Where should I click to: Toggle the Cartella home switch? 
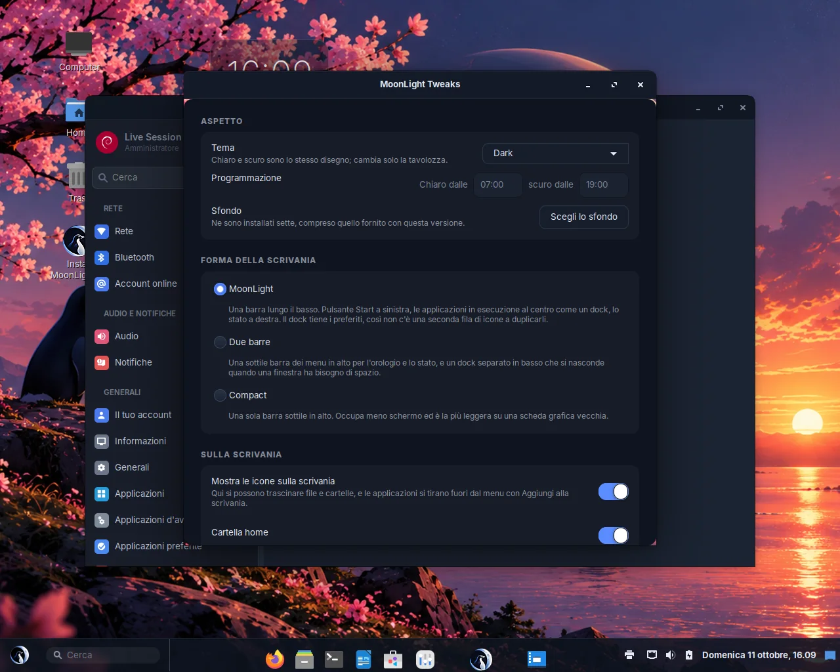coord(614,535)
